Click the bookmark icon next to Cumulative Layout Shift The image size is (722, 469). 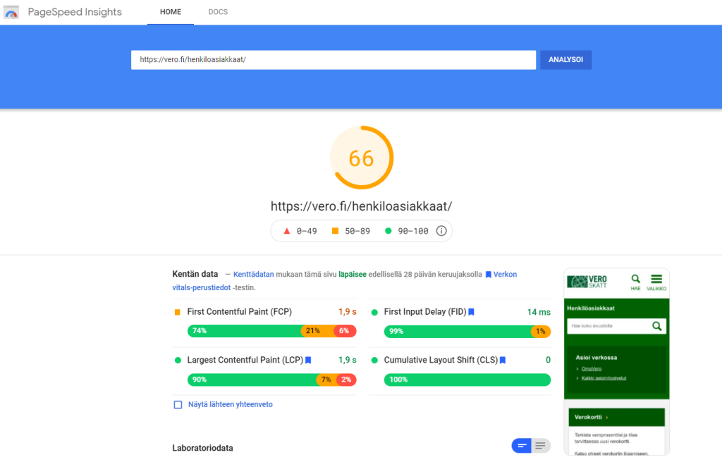pyautogui.click(x=503, y=360)
